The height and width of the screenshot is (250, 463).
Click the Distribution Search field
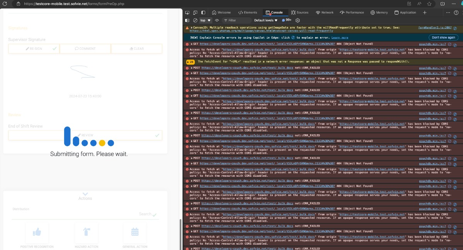click(x=85, y=214)
